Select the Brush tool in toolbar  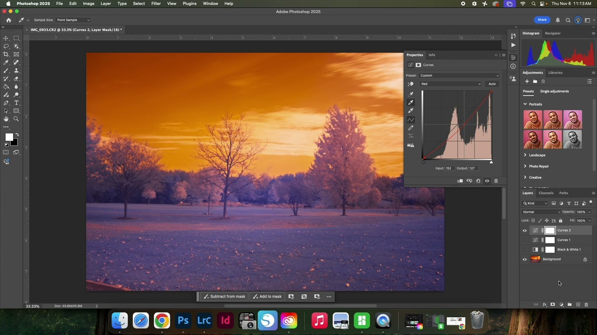(x=6, y=71)
